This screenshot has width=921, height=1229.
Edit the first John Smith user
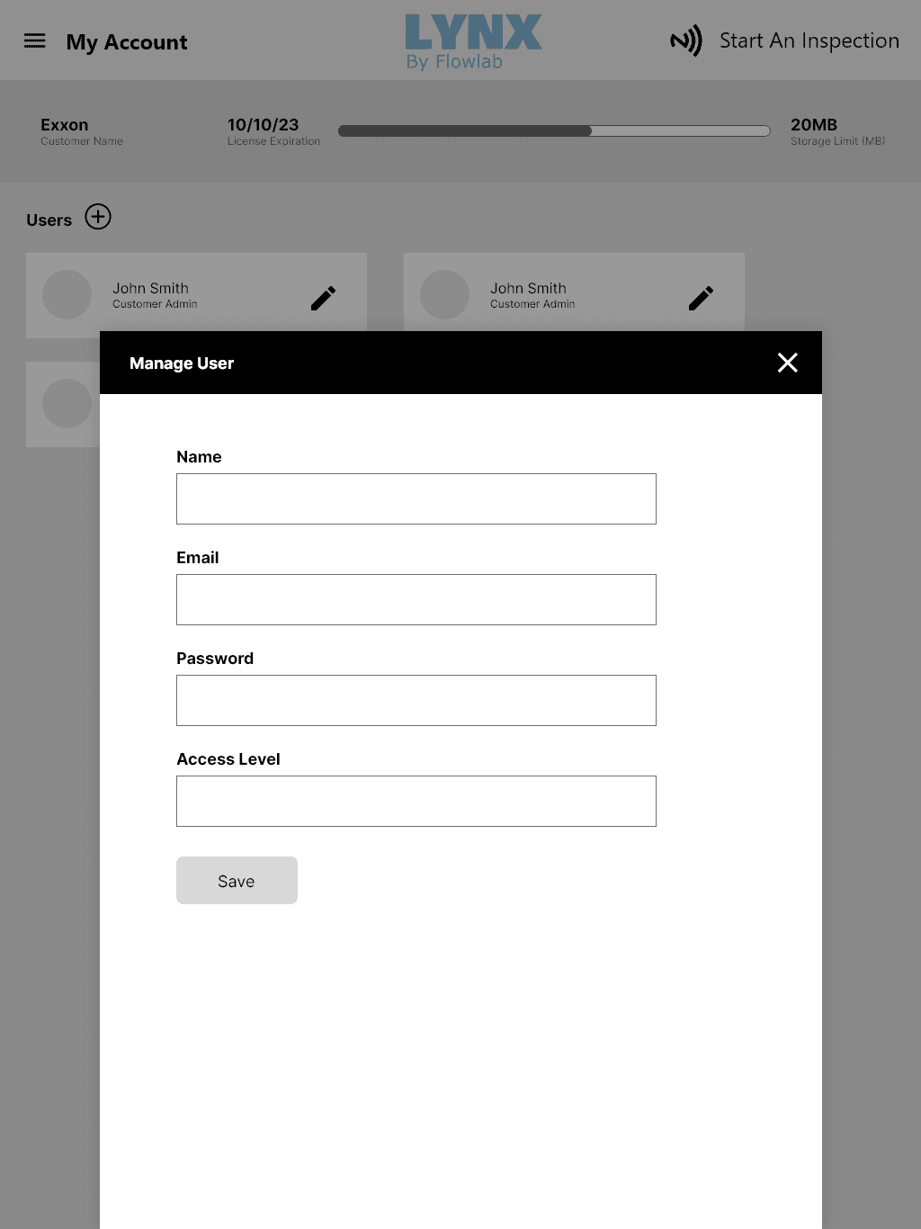tap(323, 298)
